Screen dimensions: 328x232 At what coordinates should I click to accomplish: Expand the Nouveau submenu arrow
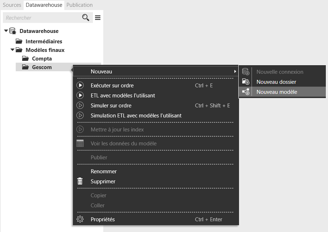tap(235, 72)
